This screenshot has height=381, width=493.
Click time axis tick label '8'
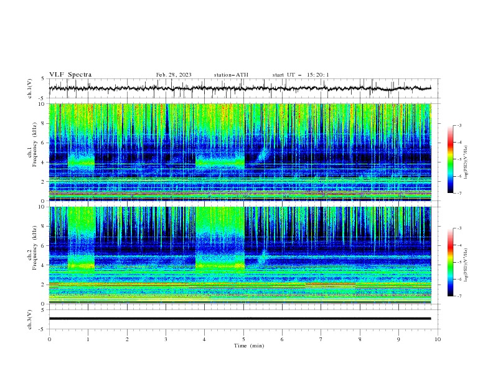360,339
